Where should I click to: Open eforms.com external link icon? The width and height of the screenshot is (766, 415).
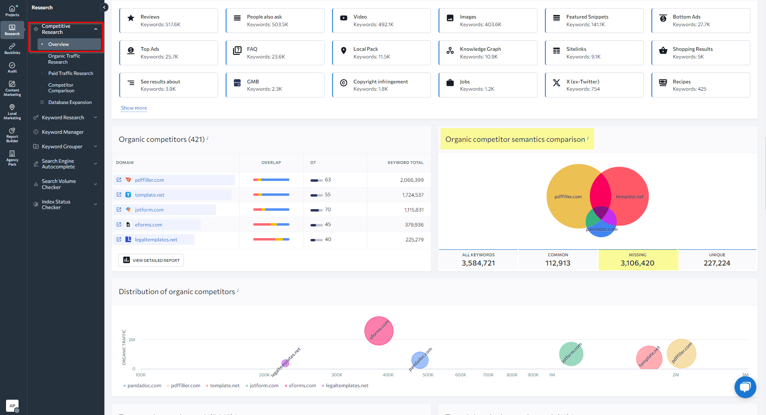point(119,224)
